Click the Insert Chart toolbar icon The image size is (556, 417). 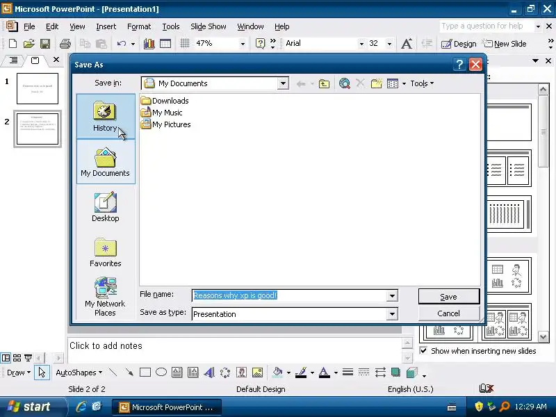(x=149, y=44)
